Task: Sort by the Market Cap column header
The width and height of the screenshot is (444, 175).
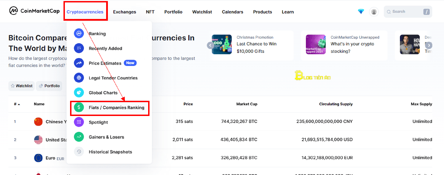Action: click(x=247, y=104)
